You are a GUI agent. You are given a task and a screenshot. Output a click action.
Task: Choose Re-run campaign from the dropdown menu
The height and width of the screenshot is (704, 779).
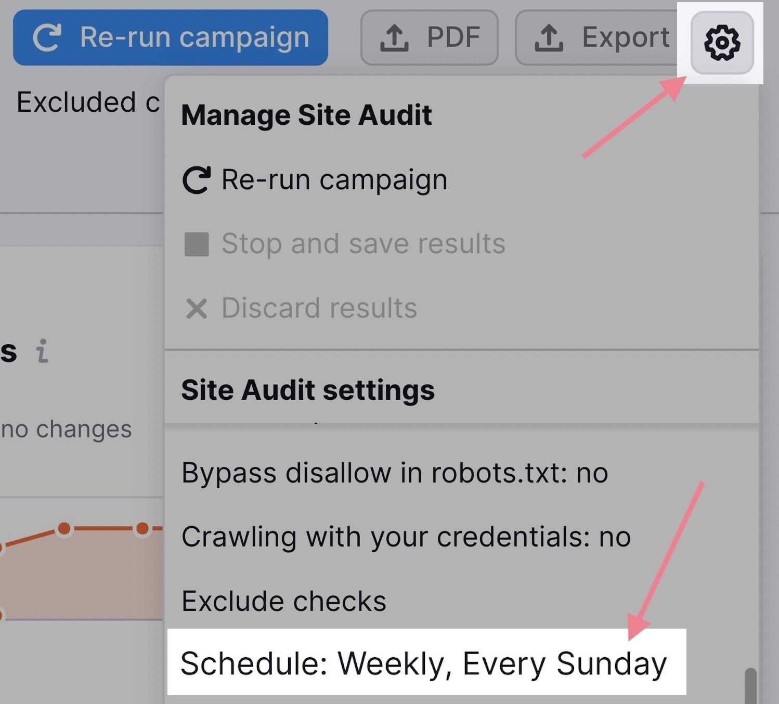334,179
